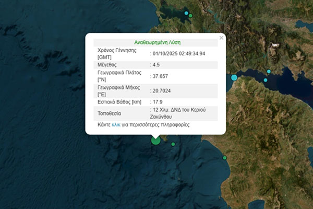Click the 'Αναθεωρημένη Λύση' popup header
Viewport: 313px width, 209px height.
pos(155,42)
